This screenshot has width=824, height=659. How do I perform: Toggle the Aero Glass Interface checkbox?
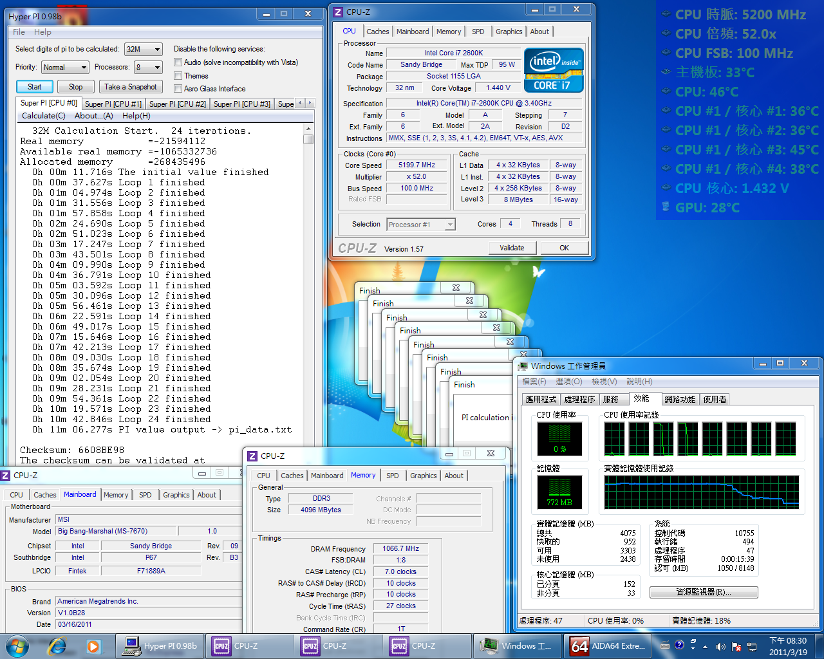178,88
